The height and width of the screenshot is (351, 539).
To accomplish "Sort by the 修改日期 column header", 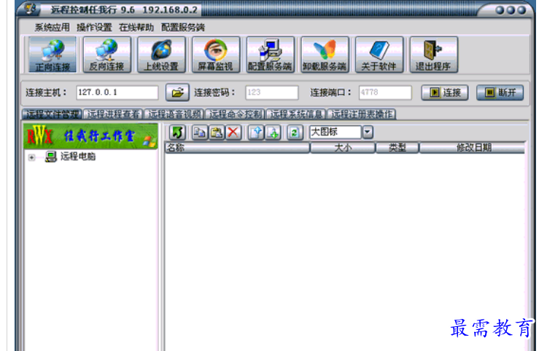I will pos(473,148).
